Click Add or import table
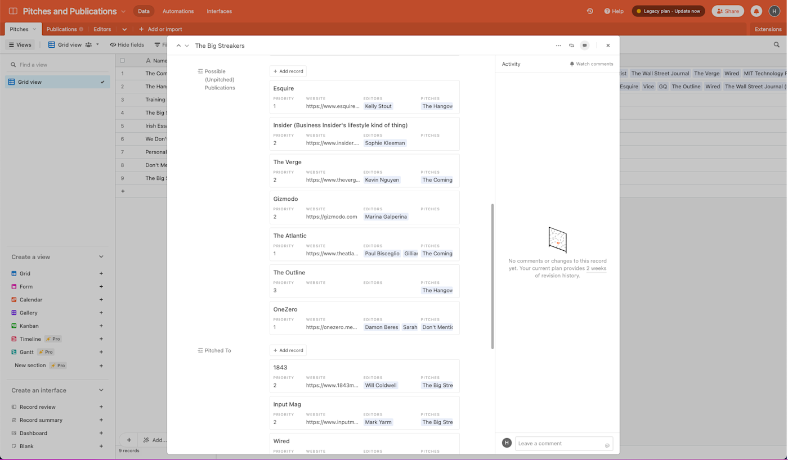 160,29
